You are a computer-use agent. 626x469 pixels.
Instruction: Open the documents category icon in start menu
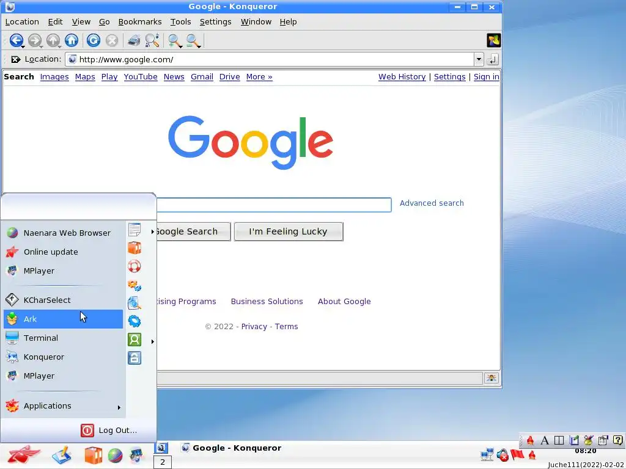[134, 230]
